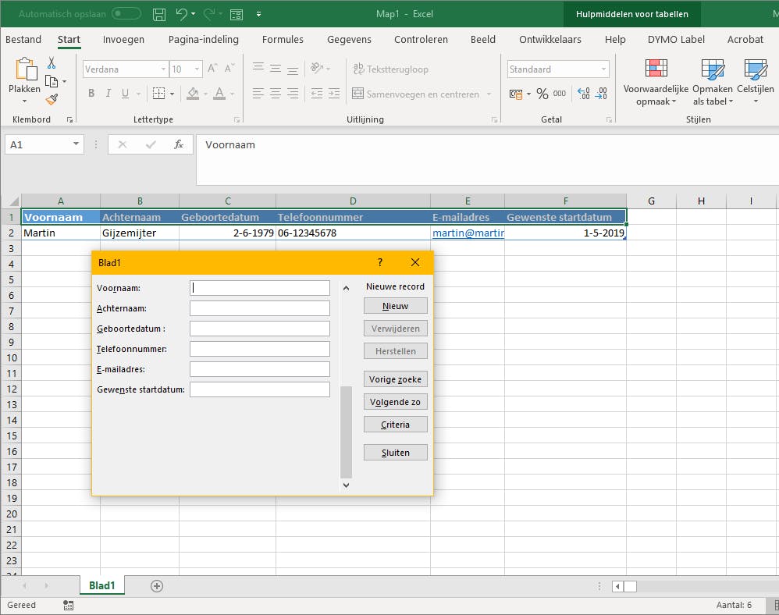This screenshot has width=779, height=615.
Task: Click the Criteria button
Action: [395, 425]
